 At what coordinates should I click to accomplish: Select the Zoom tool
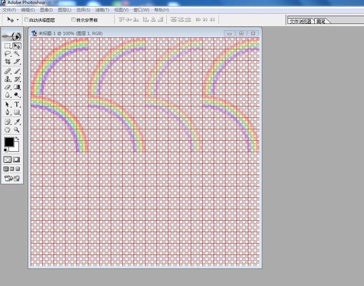(x=17, y=130)
